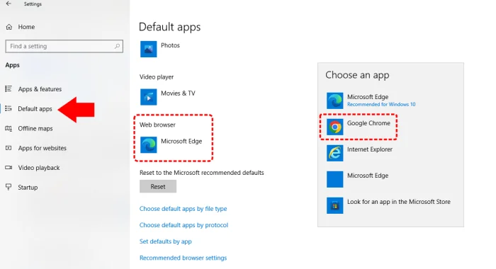This screenshot has width=496, height=269.
Task: Open Choose default apps by file type
Action: pyautogui.click(x=183, y=209)
